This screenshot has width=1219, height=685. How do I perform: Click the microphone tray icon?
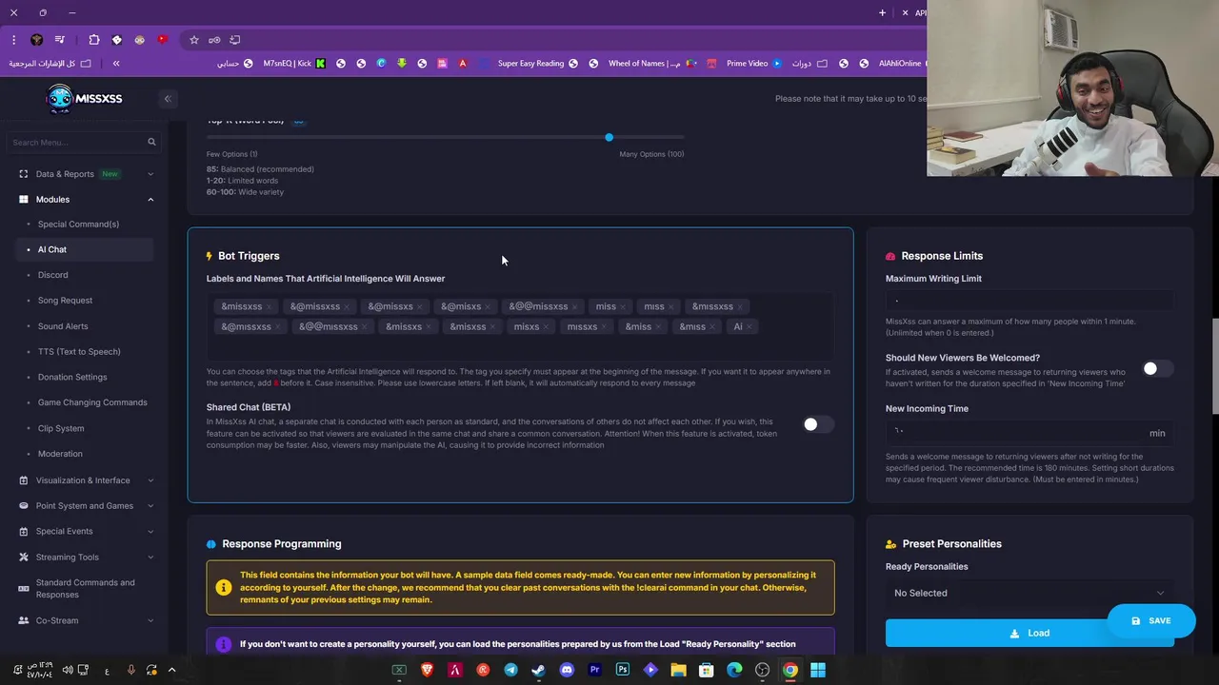pos(131,670)
